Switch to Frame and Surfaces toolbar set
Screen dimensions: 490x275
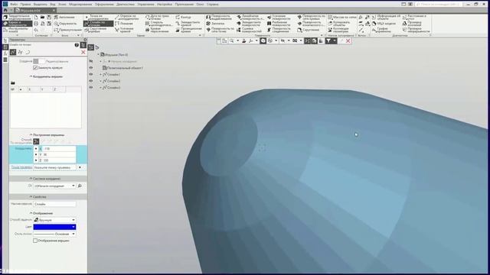tap(18, 24)
